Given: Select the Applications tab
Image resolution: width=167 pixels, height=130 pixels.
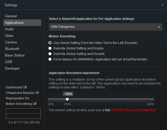Looking at the screenshot, I should coord(22,23).
